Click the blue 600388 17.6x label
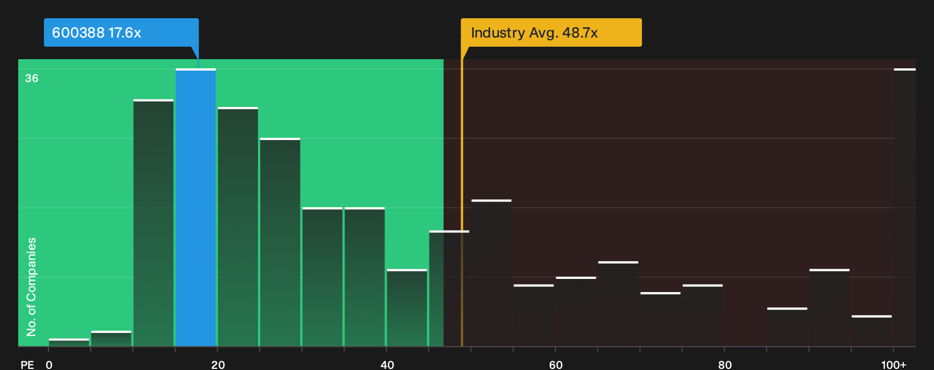Screen dimensions: 934x370 click(x=121, y=32)
